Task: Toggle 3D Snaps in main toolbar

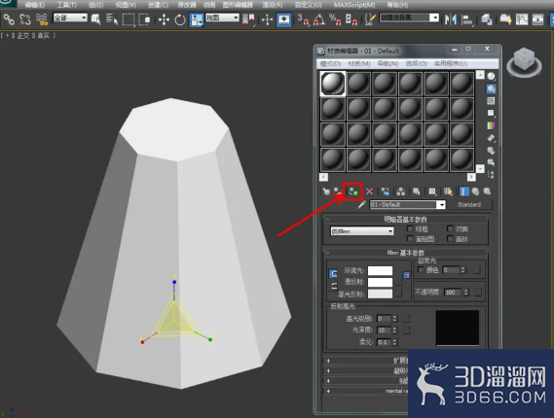Action: [303, 19]
